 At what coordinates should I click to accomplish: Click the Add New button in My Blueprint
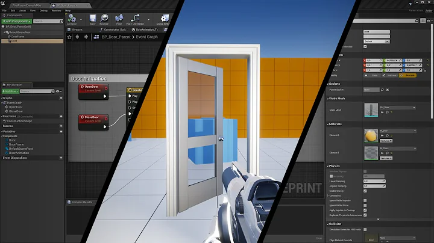pyautogui.click(x=10, y=91)
